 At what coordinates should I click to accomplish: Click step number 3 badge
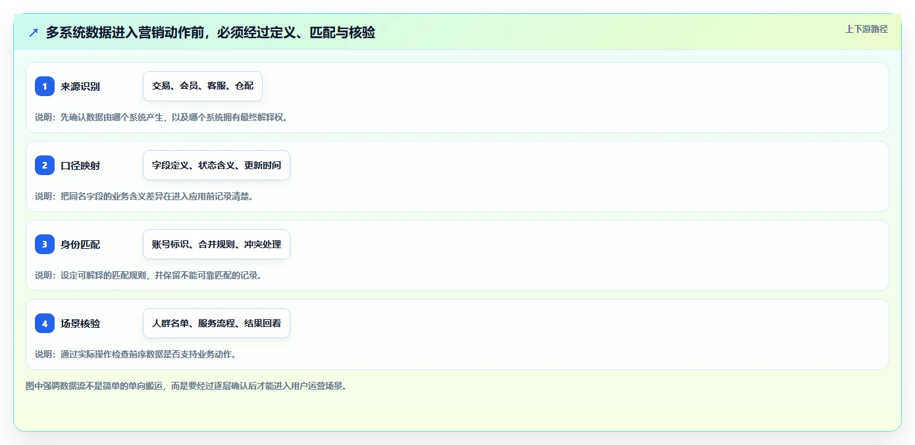pyautogui.click(x=45, y=244)
